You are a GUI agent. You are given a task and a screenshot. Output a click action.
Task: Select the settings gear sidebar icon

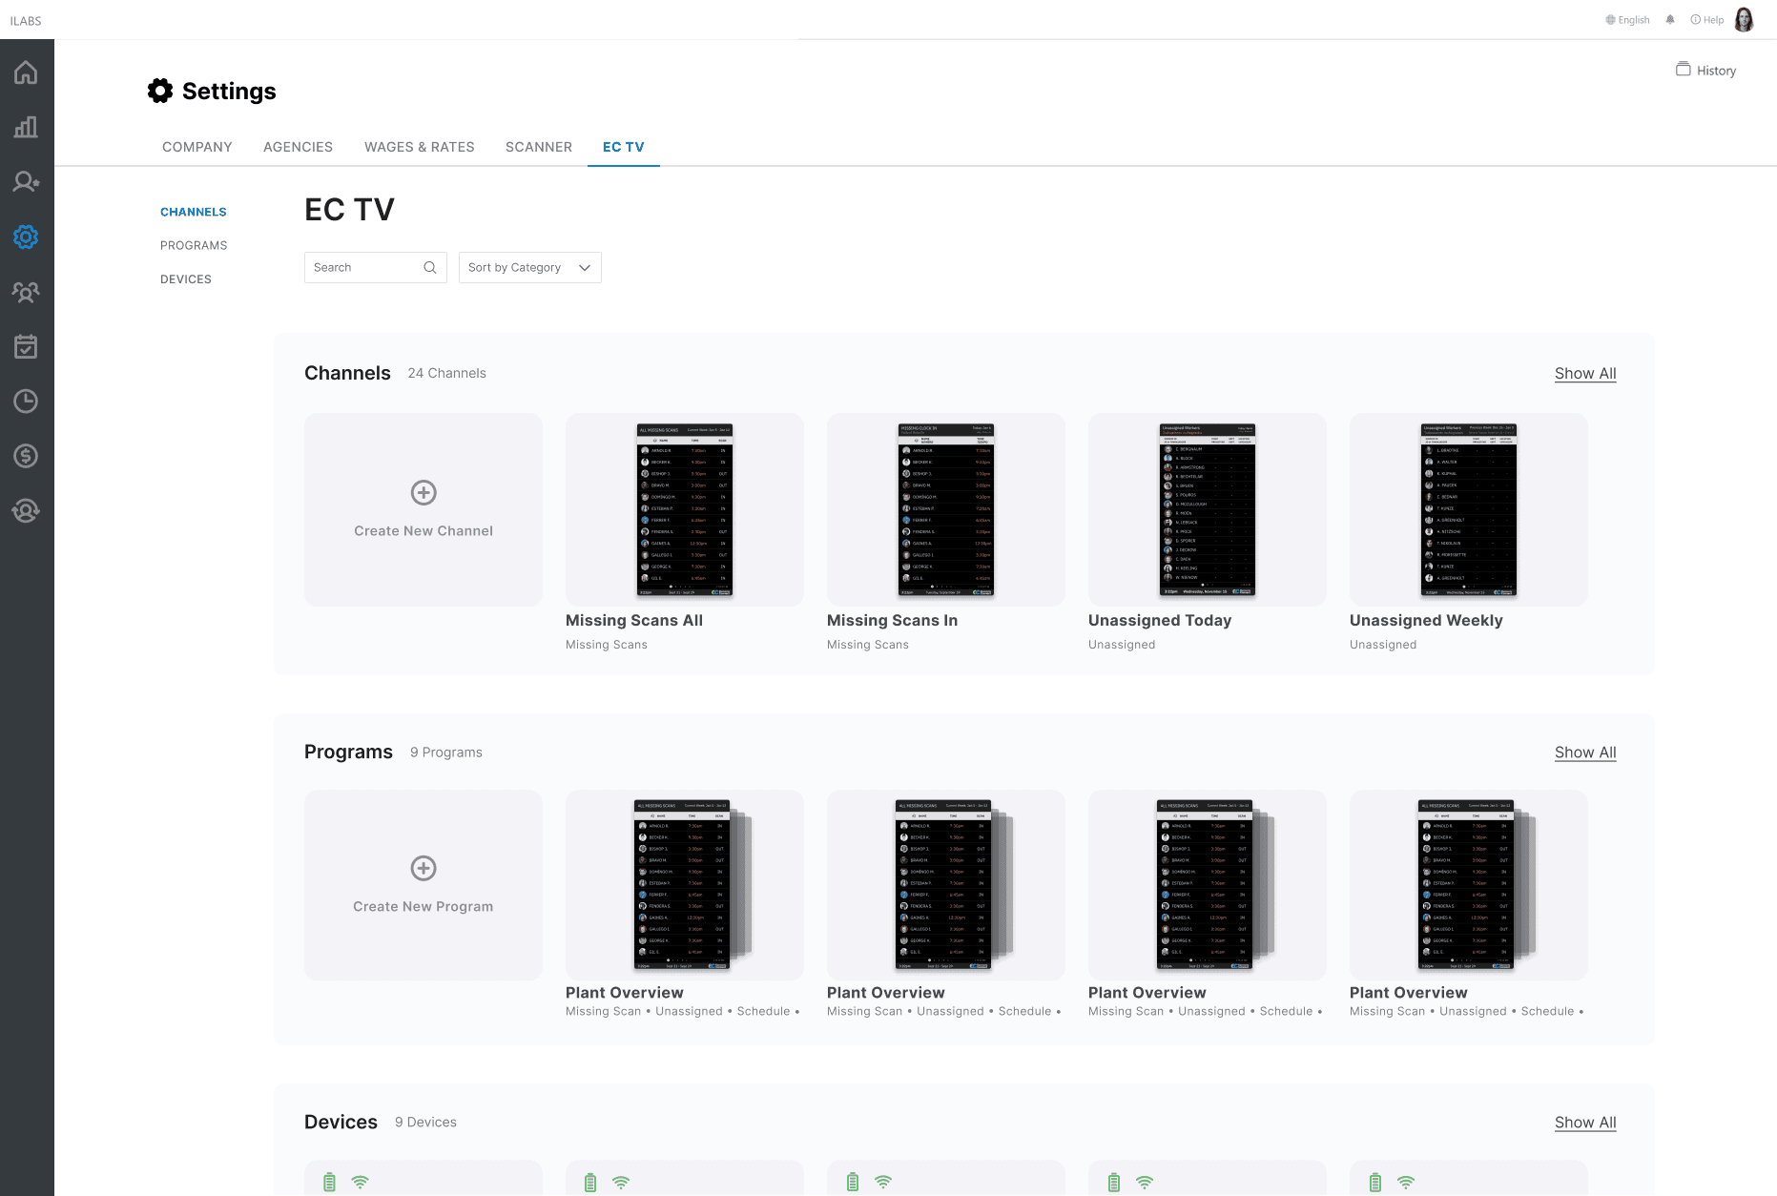click(26, 237)
